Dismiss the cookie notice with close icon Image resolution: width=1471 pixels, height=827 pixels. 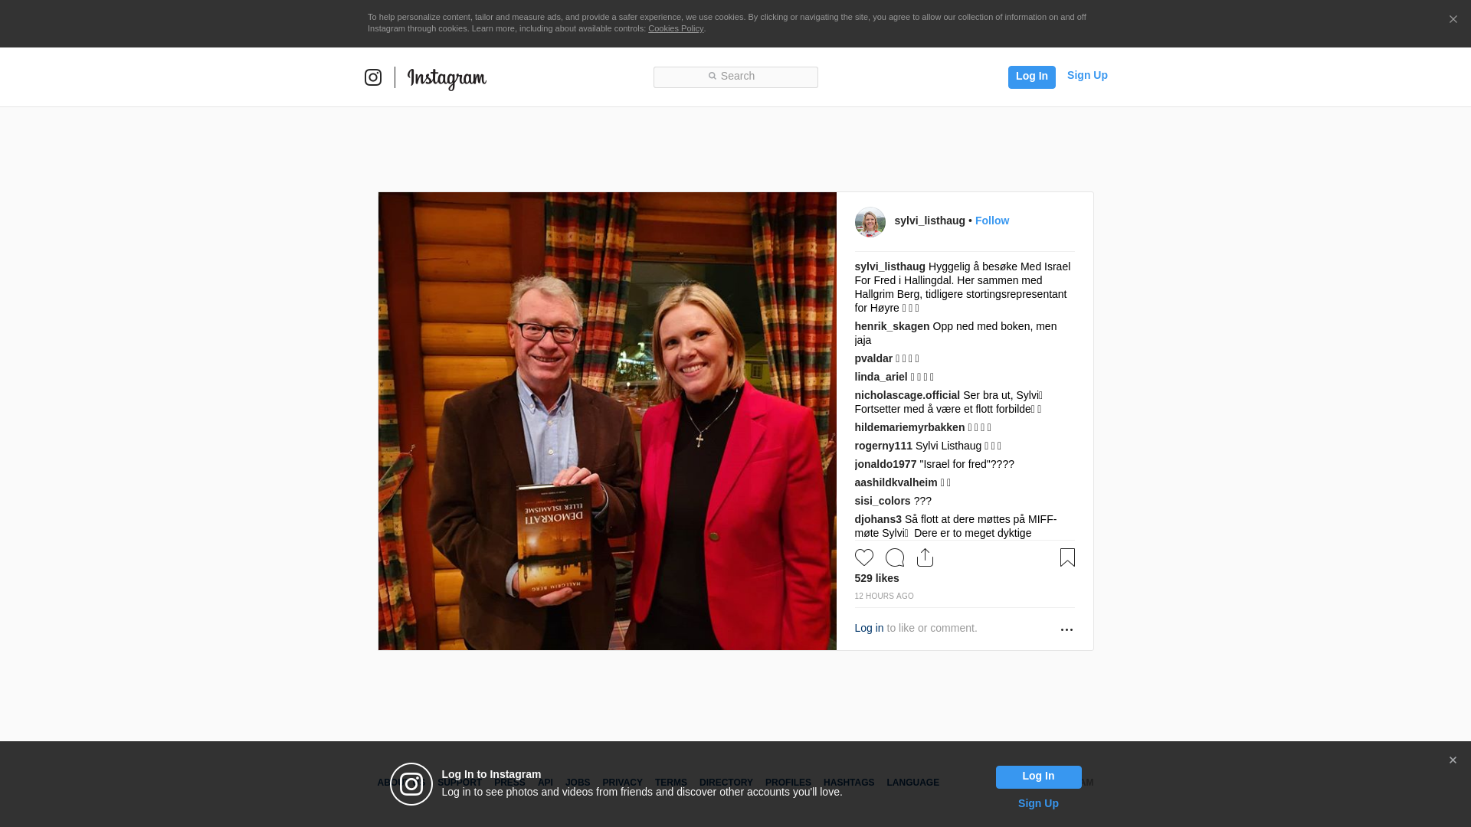click(1453, 20)
